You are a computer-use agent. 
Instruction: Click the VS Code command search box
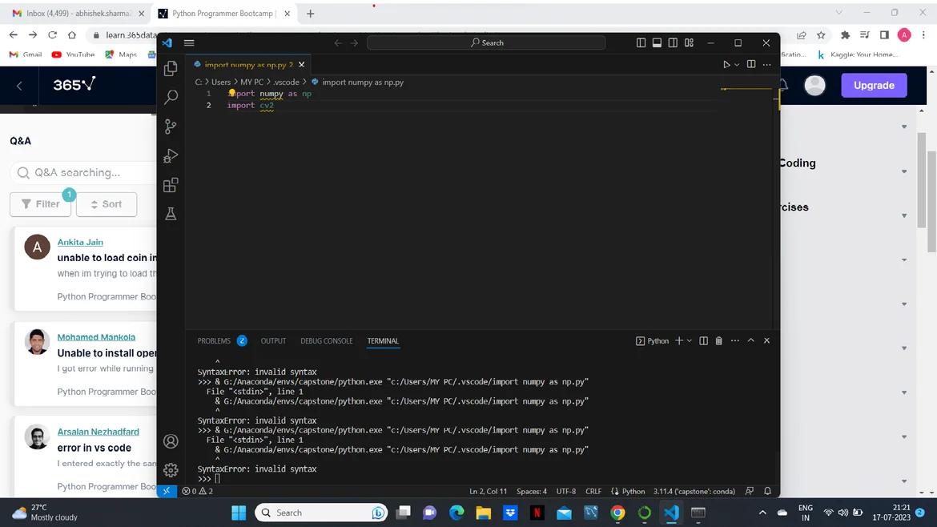(486, 43)
